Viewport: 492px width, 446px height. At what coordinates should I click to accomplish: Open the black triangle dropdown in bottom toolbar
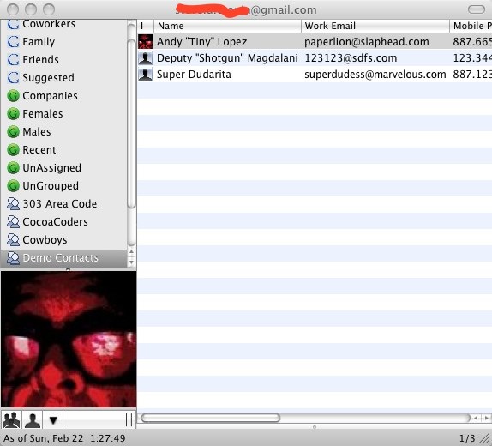[53, 419]
